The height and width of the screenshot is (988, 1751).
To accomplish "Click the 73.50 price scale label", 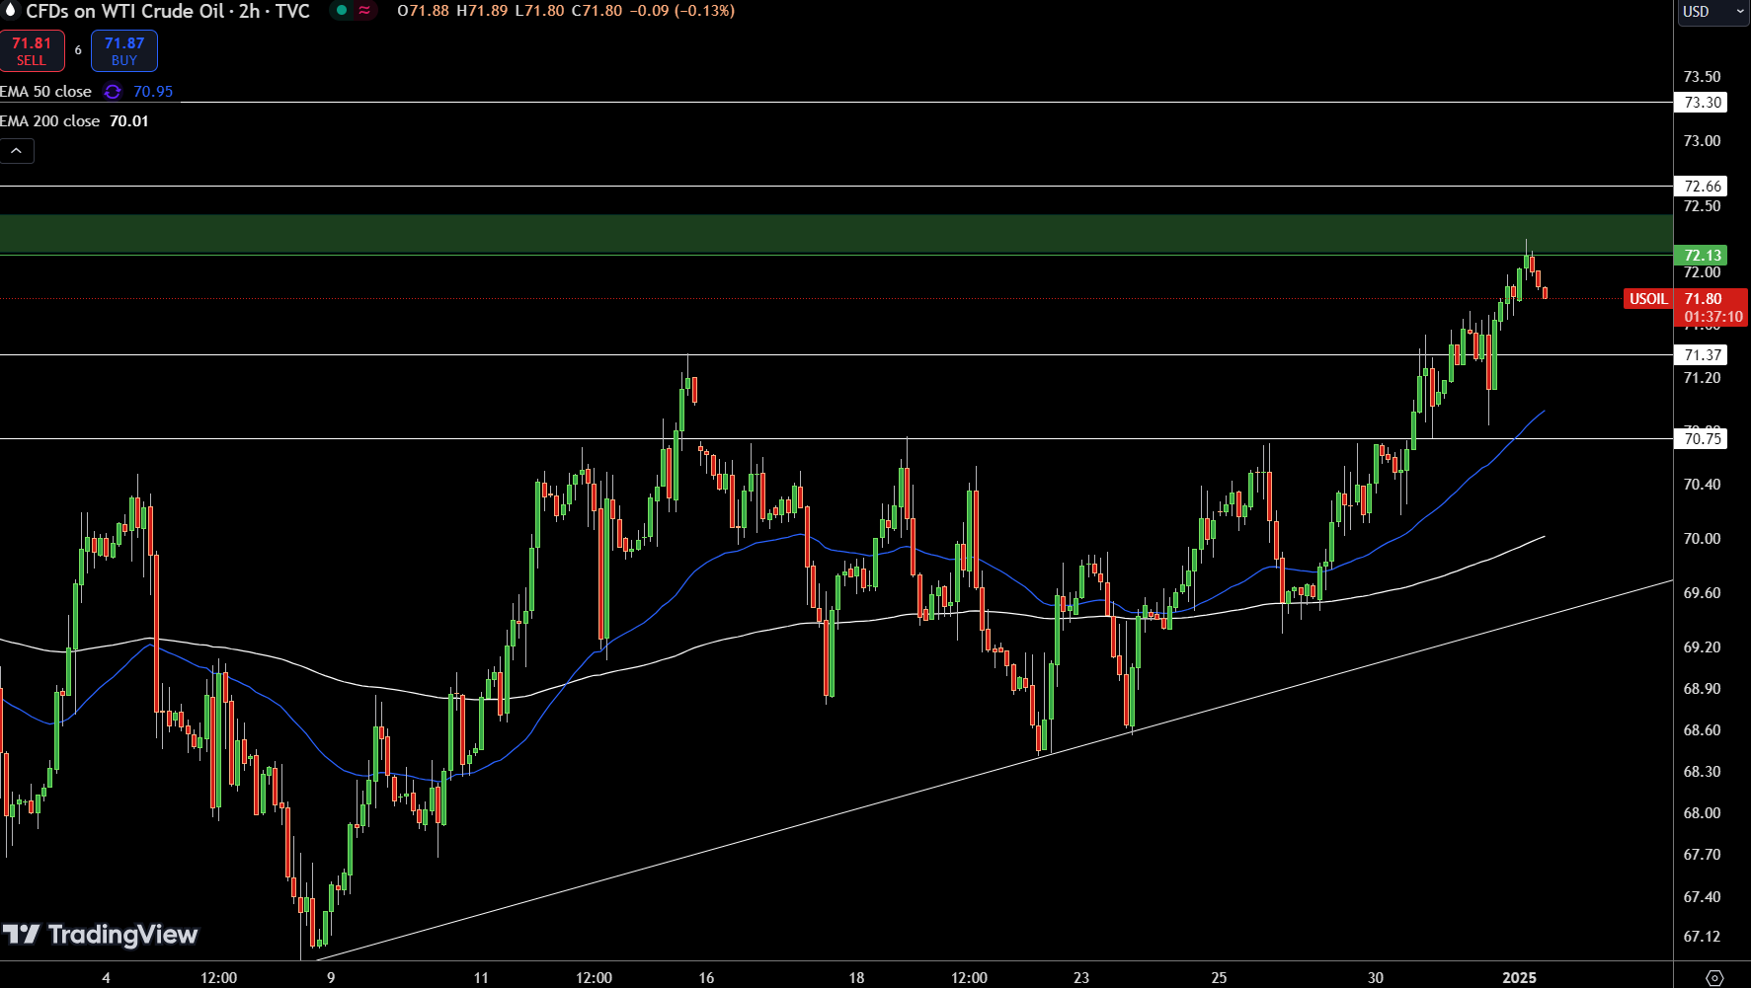I will tap(1702, 77).
